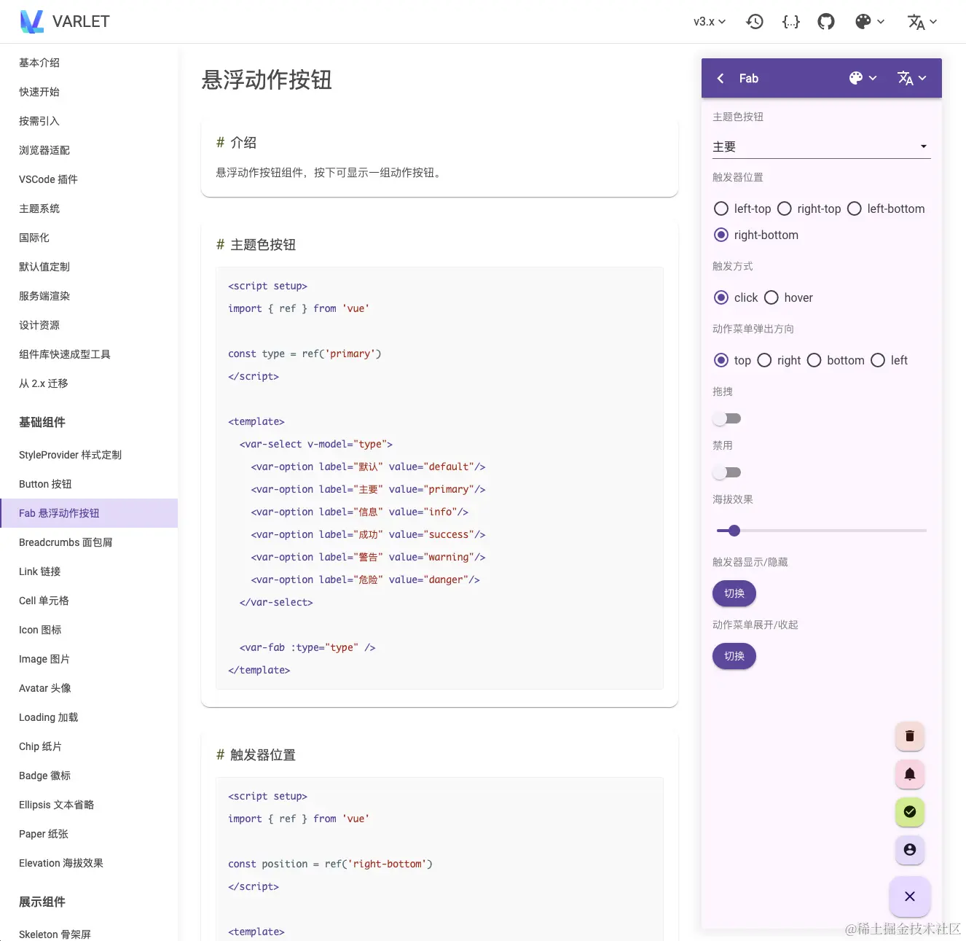
Task: Open Breadcrumbs 面包屑 component page
Action: 89,542
